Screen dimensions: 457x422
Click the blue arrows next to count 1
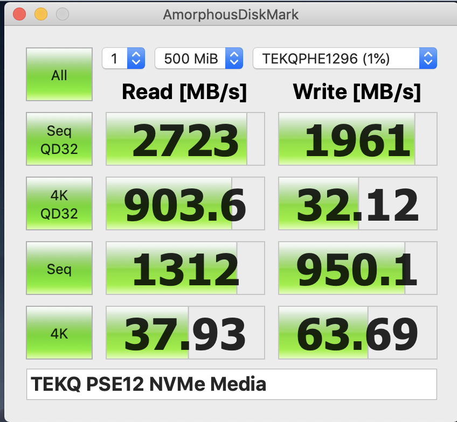tap(136, 58)
